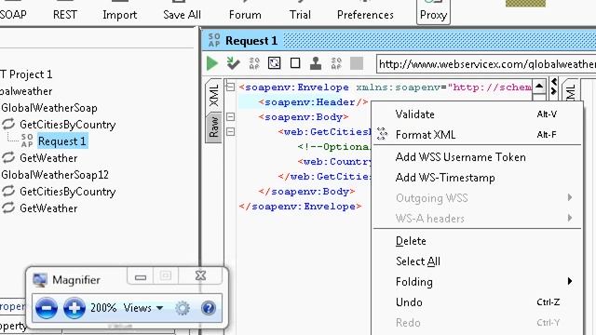Click the gray cancel request square
The width and height of the screenshot is (596, 335).
(x=356, y=63)
